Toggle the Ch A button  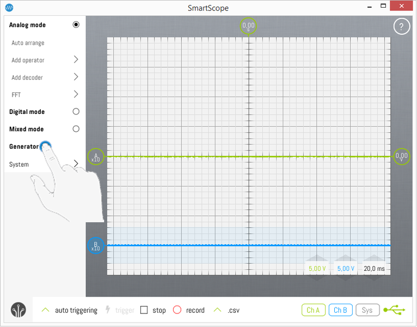pyautogui.click(x=313, y=310)
